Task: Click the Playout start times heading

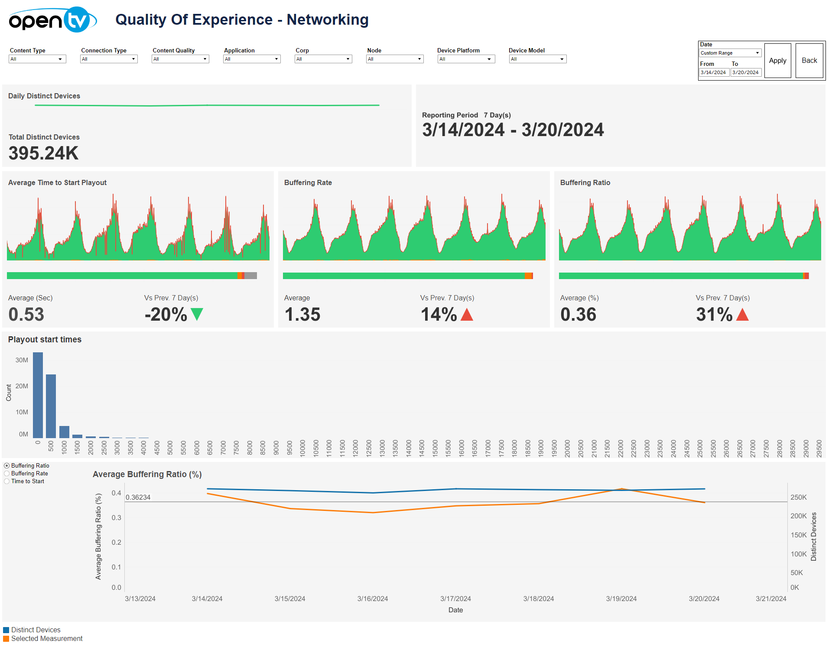Action: pos(45,340)
